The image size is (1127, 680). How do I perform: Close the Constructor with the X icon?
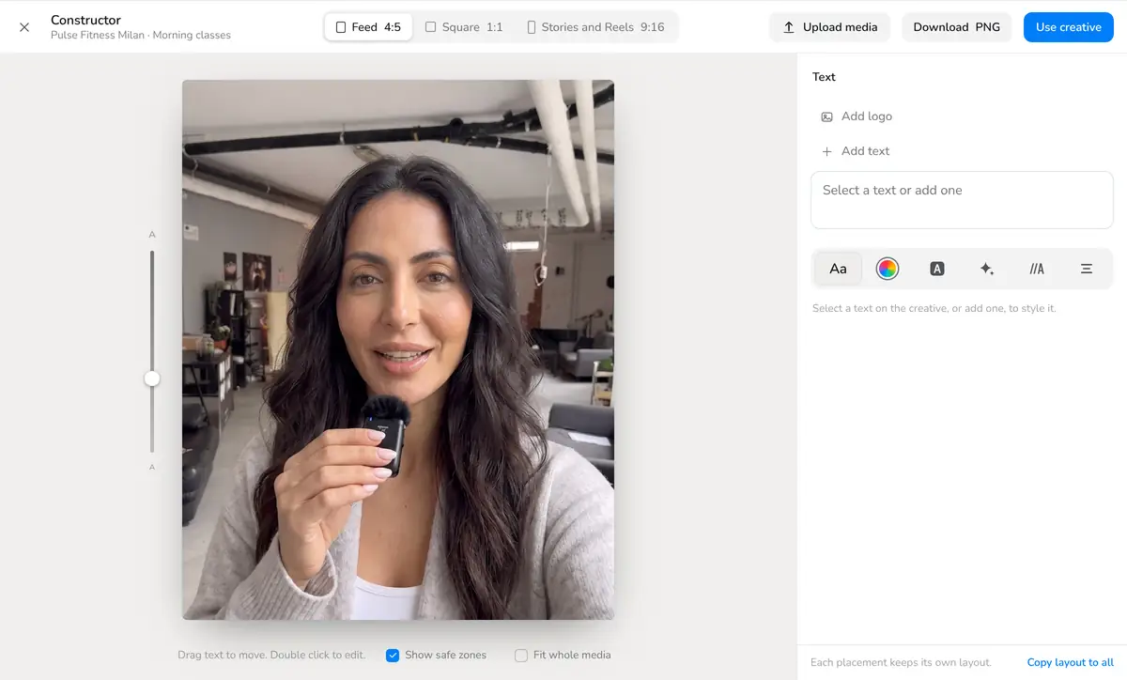24,27
